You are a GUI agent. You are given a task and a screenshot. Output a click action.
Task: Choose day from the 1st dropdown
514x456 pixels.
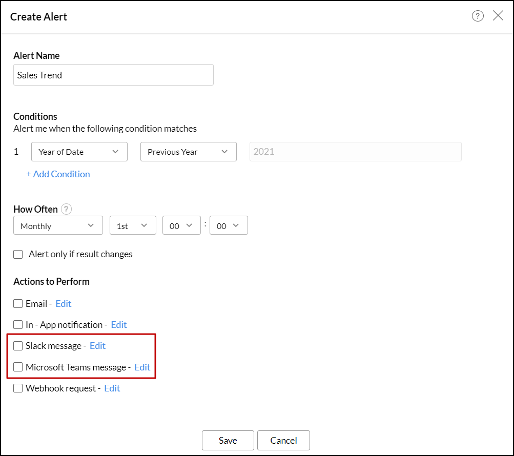click(133, 226)
